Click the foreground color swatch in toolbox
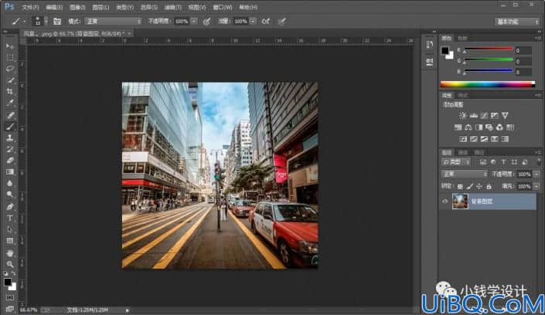 tap(8, 282)
